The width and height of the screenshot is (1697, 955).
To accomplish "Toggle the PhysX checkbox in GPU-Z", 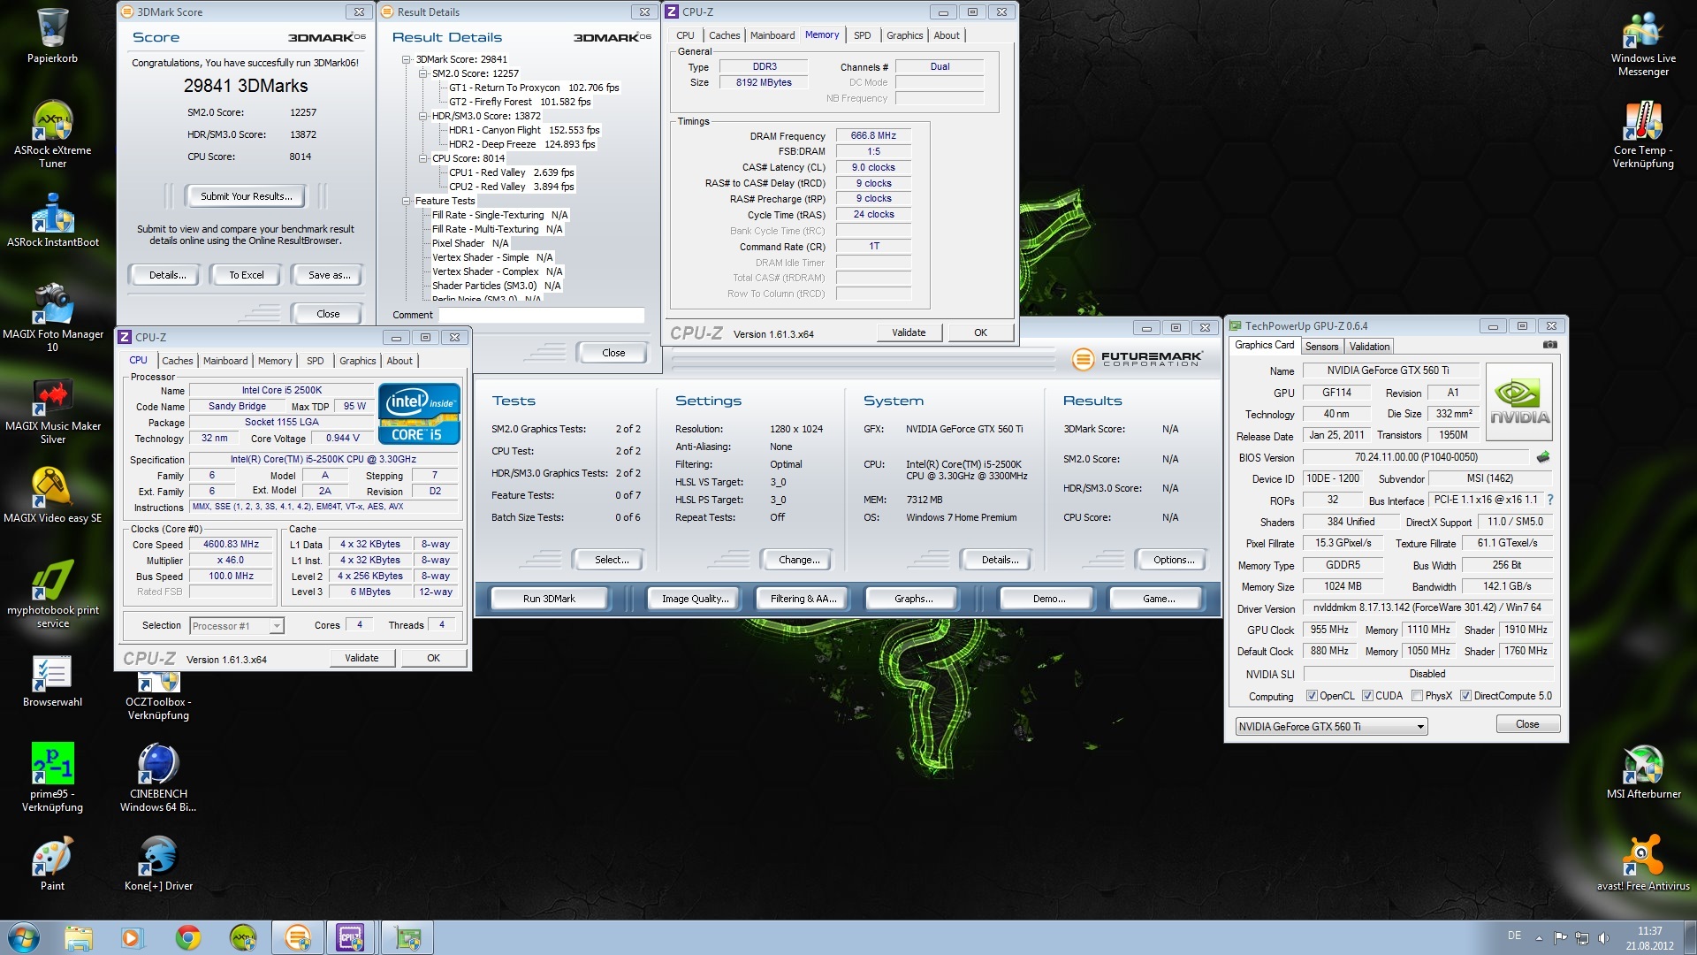I will pyautogui.click(x=1417, y=696).
